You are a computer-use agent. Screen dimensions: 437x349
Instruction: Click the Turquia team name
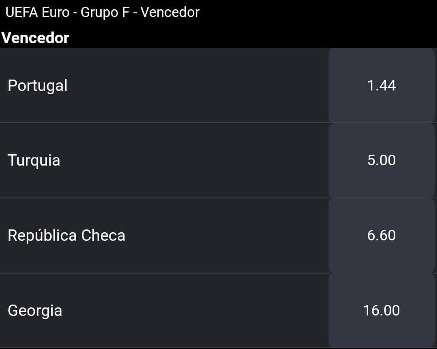34,161
